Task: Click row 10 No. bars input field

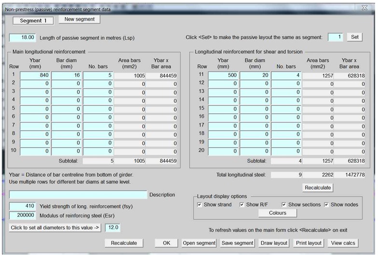Action: [98, 151]
